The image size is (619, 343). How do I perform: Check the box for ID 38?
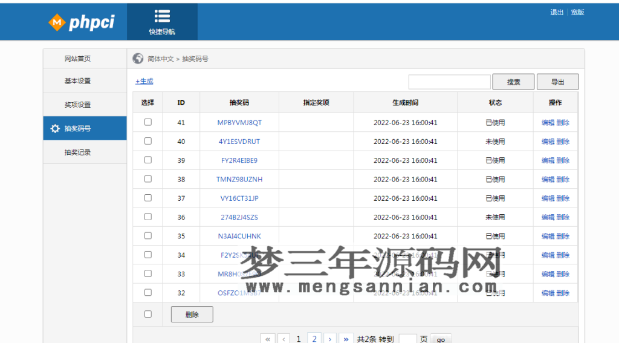pyautogui.click(x=148, y=179)
